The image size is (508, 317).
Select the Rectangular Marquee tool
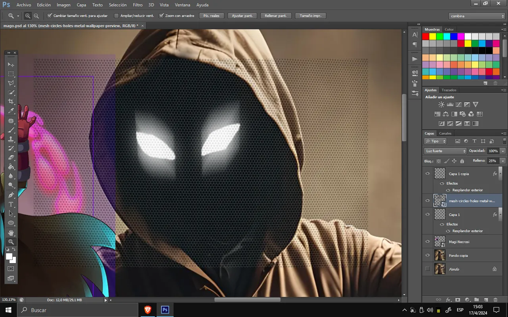pos(11,74)
